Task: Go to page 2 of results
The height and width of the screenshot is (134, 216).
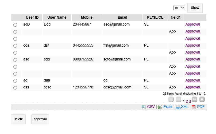Action: point(187,101)
